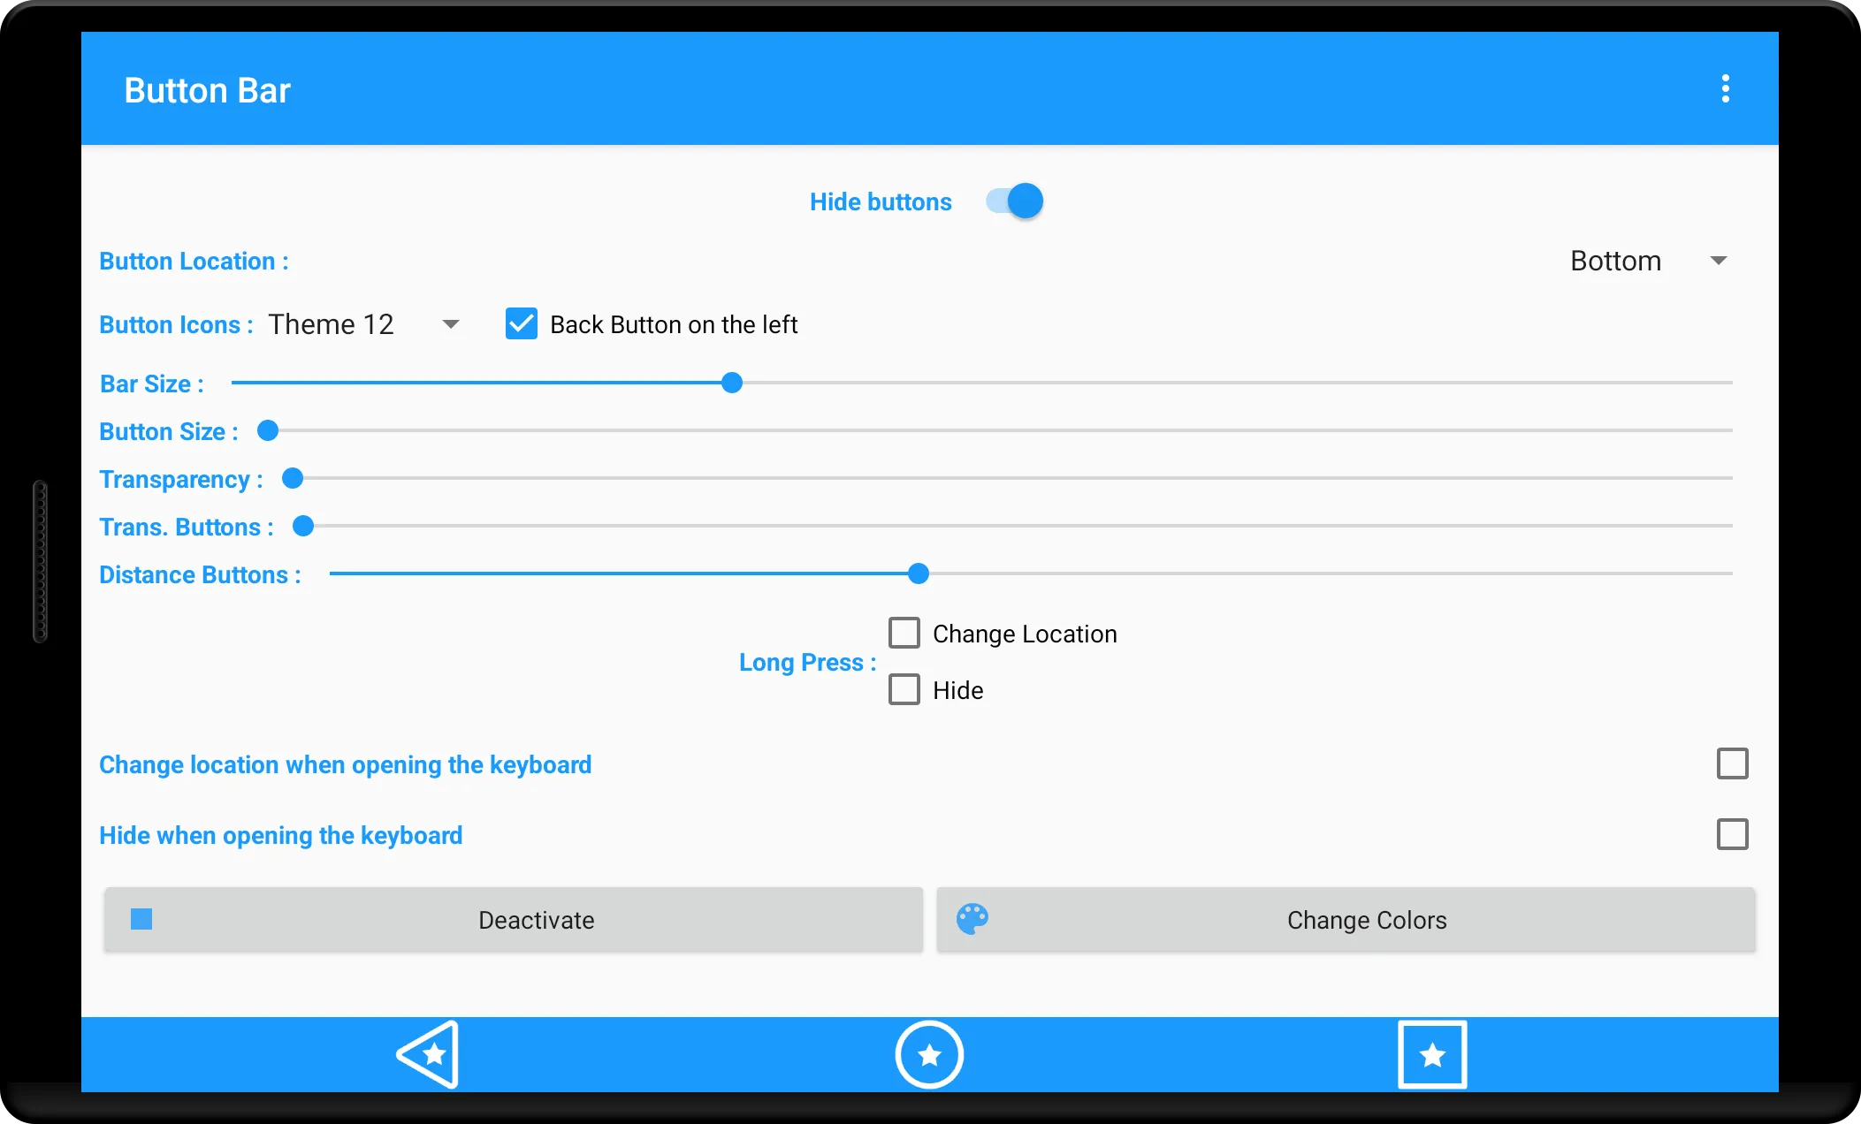Enable Change Location long press option

[904, 633]
